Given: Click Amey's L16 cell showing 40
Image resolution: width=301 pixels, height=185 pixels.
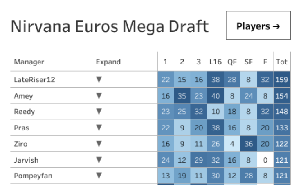Looking at the screenshot, I should [x=215, y=96].
